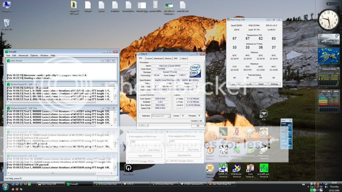Click Stop Testing in the 2347.4% coverage MemTest
This screenshot has width=342, height=192.
click(193, 150)
